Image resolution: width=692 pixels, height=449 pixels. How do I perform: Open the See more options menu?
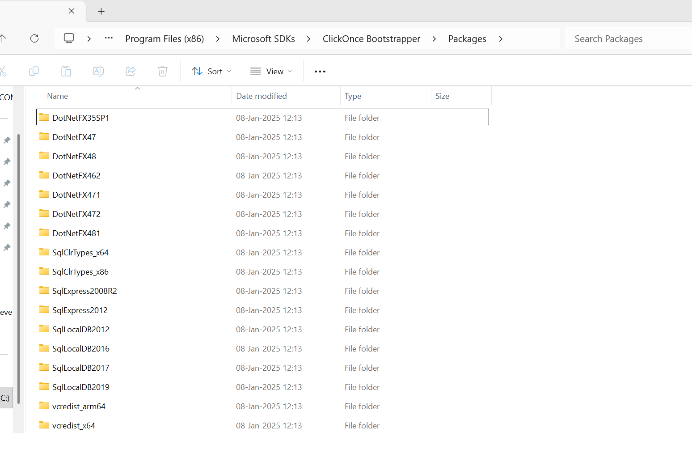tap(320, 72)
